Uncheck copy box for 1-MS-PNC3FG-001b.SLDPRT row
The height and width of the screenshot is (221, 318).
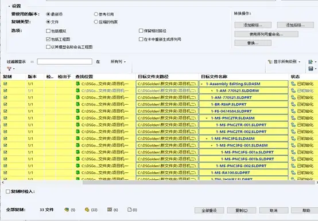pyautogui.click(x=5, y=159)
